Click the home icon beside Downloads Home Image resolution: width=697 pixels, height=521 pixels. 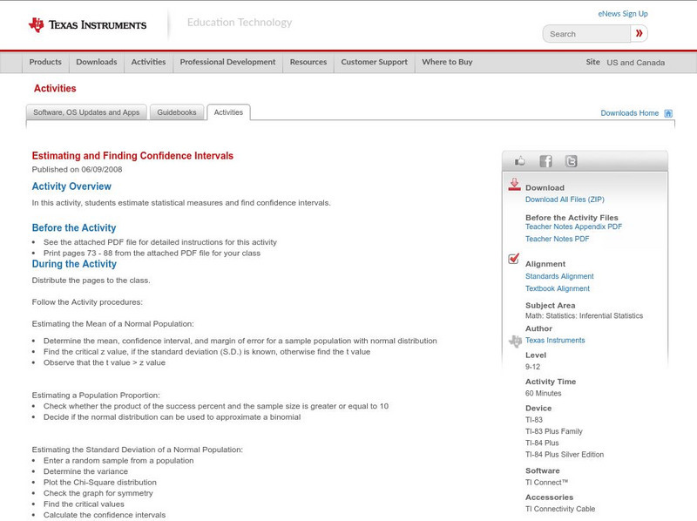(x=668, y=113)
